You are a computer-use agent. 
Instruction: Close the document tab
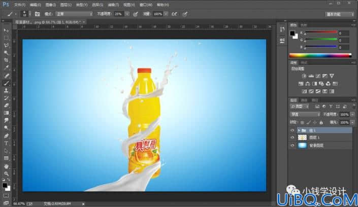click(x=84, y=22)
